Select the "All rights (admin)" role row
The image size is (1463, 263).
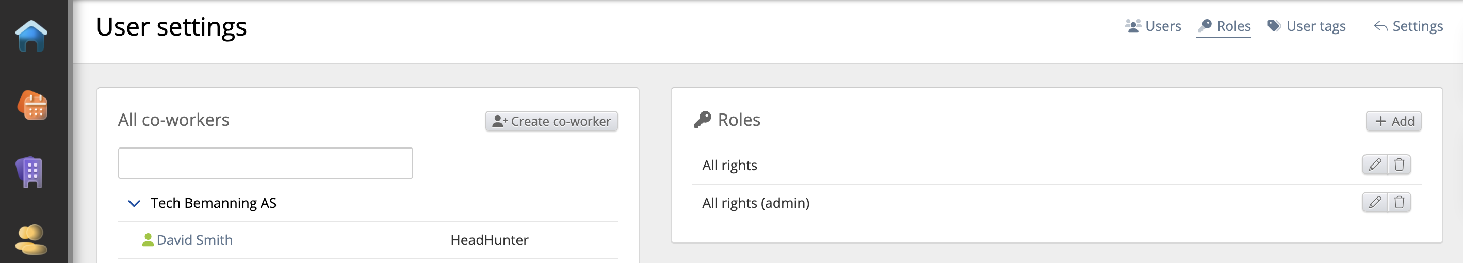755,203
